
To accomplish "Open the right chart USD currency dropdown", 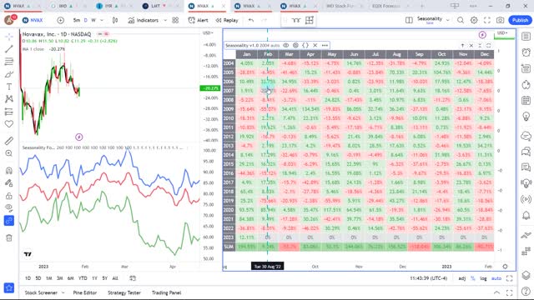I will click(x=502, y=33).
